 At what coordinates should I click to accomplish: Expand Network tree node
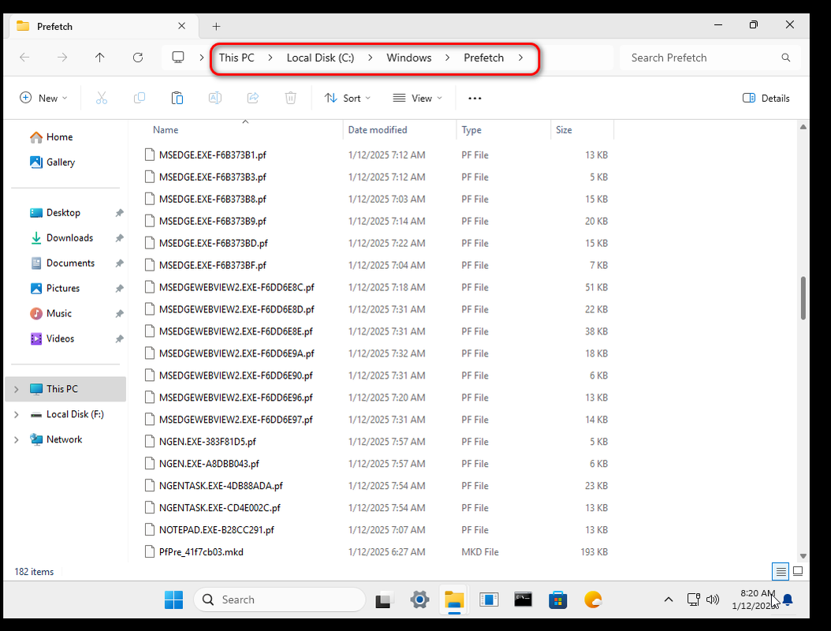tap(16, 439)
